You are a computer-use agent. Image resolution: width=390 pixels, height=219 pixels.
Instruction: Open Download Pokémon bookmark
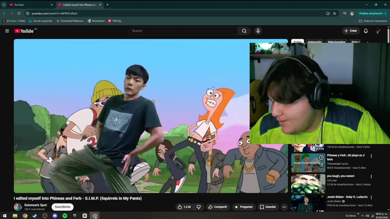click(x=70, y=21)
